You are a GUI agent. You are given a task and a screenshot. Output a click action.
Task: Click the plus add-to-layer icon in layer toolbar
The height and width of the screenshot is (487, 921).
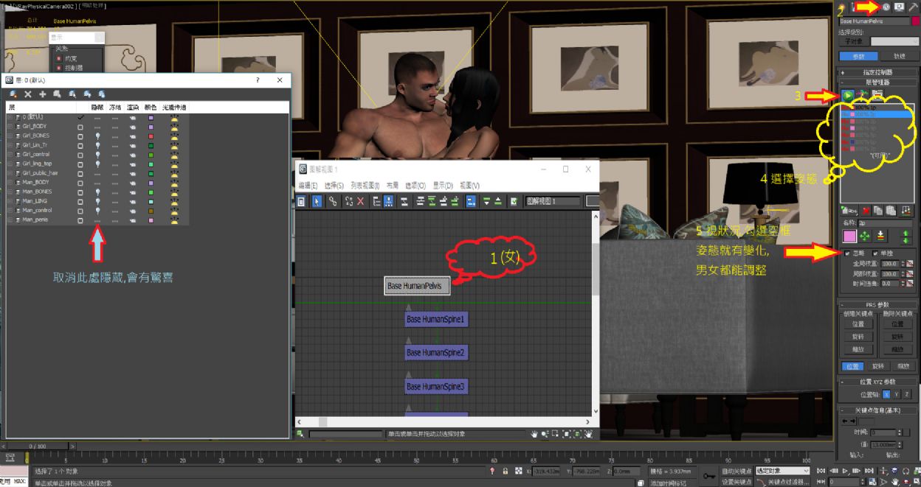point(43,94)
